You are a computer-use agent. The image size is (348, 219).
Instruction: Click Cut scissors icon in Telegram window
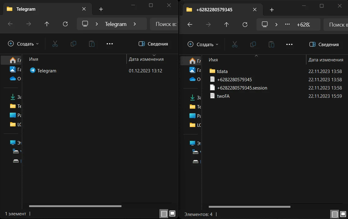click(x=55, y=44)
